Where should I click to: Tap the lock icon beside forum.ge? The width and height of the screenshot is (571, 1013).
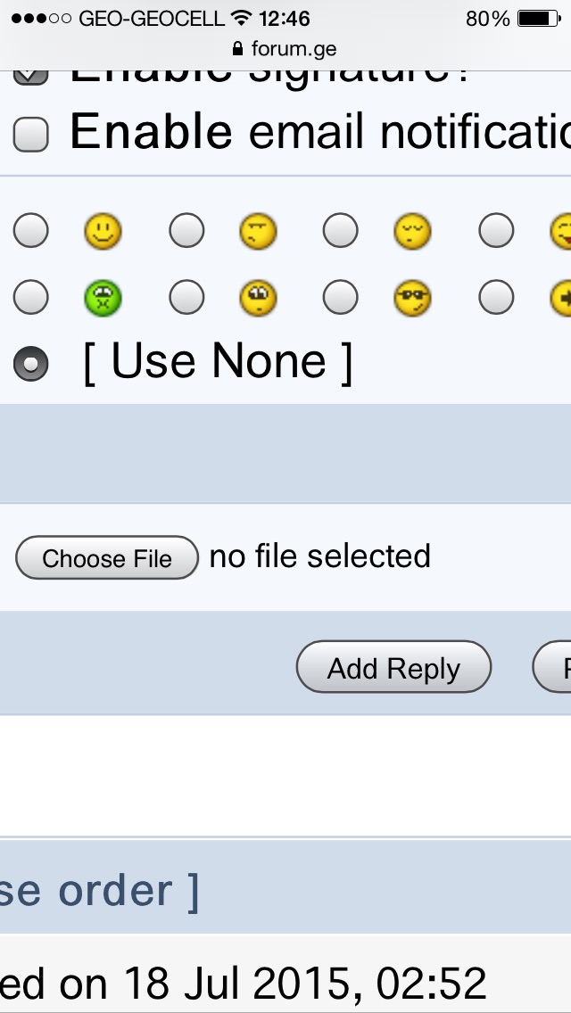(x=236, y=48)
